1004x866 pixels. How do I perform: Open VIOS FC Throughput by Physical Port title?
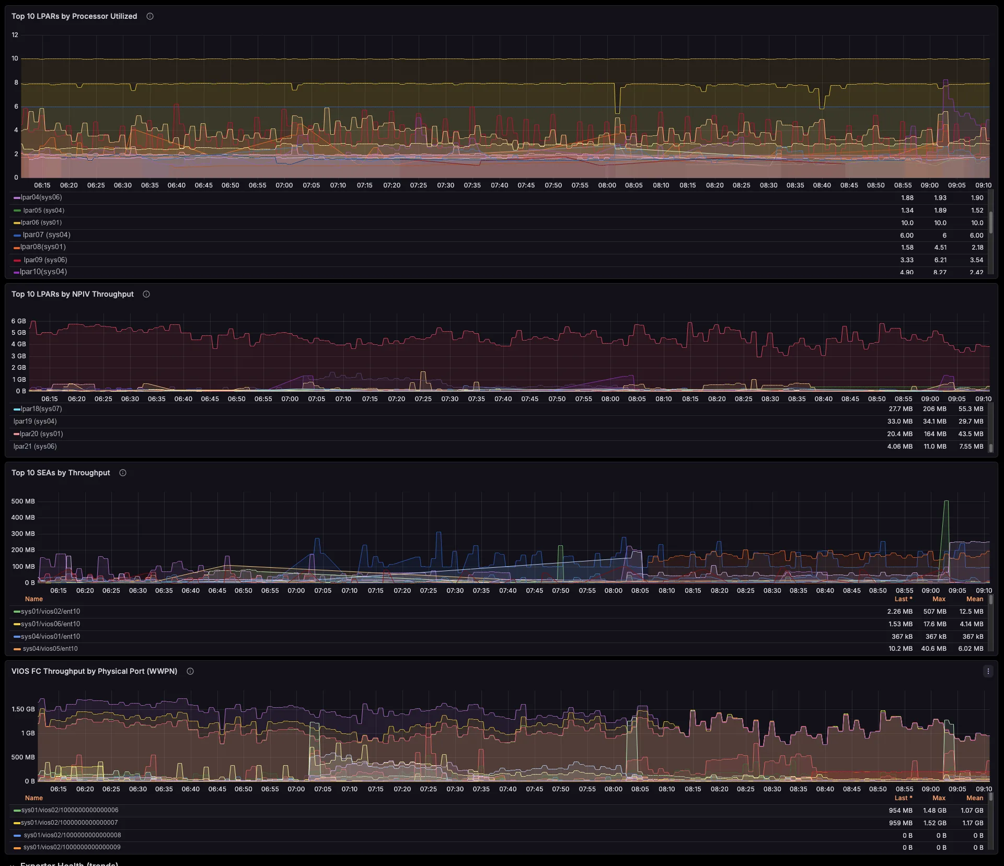pyautogui.click(x=94, y=671)
